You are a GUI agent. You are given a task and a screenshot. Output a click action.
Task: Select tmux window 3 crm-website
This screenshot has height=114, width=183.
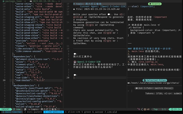[x=54, y=112]
